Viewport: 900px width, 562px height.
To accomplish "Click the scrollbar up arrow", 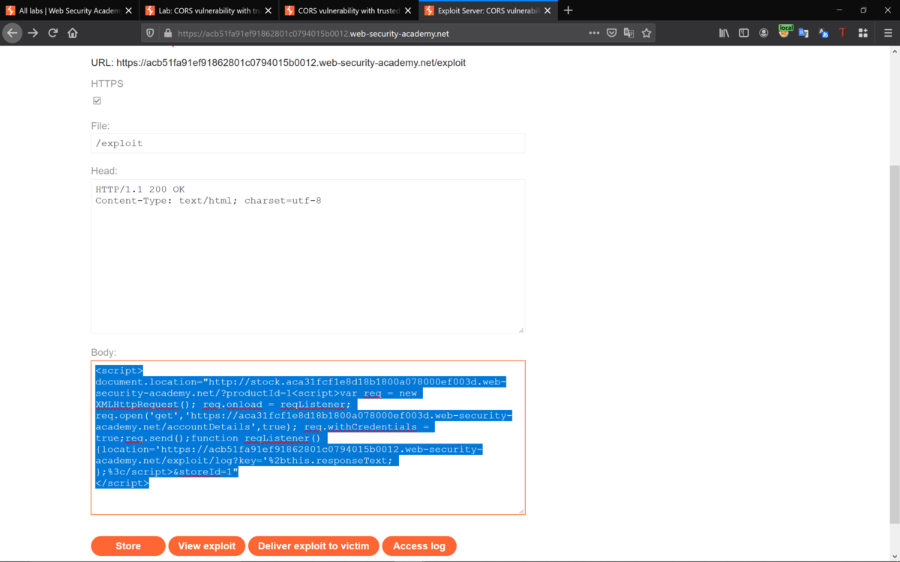I will point(895,52).
